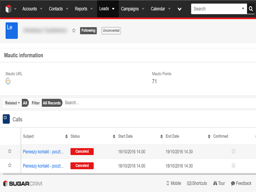
Task: Click the Feedback button in footer
Action: [x=241, y=183]
